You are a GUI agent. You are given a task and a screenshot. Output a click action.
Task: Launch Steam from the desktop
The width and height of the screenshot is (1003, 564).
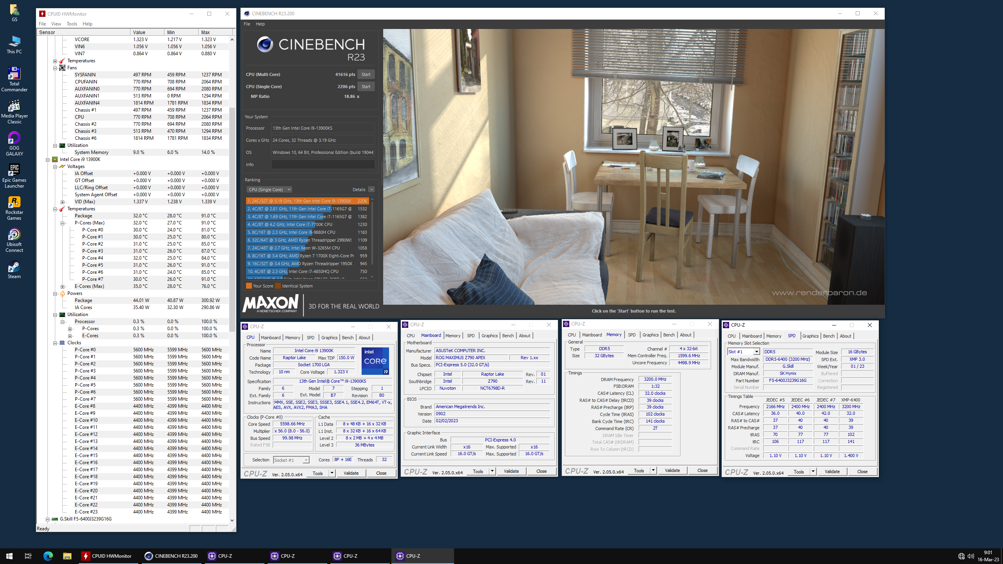(x=14, y=270)
